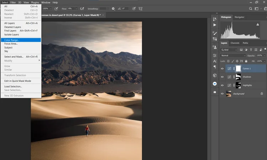The height and width of the screenshot is (160, 267).
Task: Click Edit in Quick Mask Mode
Action: pos(17,81)
